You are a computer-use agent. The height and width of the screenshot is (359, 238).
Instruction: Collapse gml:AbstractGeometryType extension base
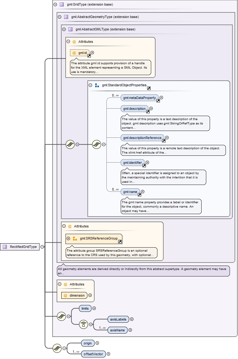click(x=60, y=17)
